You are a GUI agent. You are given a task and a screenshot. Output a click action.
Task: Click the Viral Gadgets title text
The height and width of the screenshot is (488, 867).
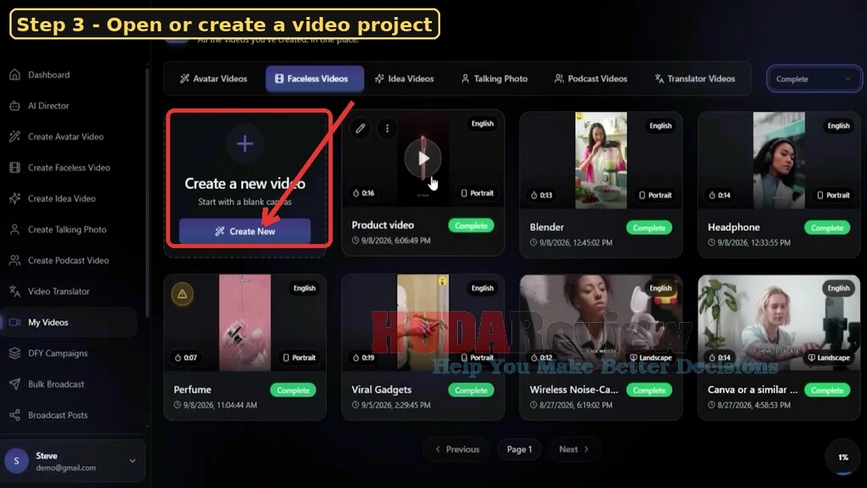coord(382,390)
